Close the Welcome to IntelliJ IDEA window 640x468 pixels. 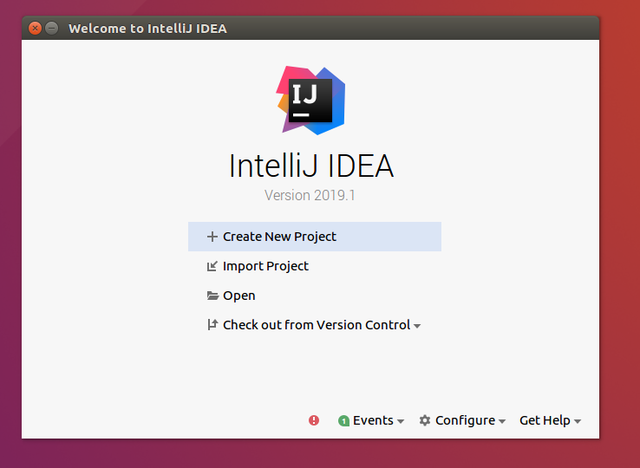click(x=35, y=28)
